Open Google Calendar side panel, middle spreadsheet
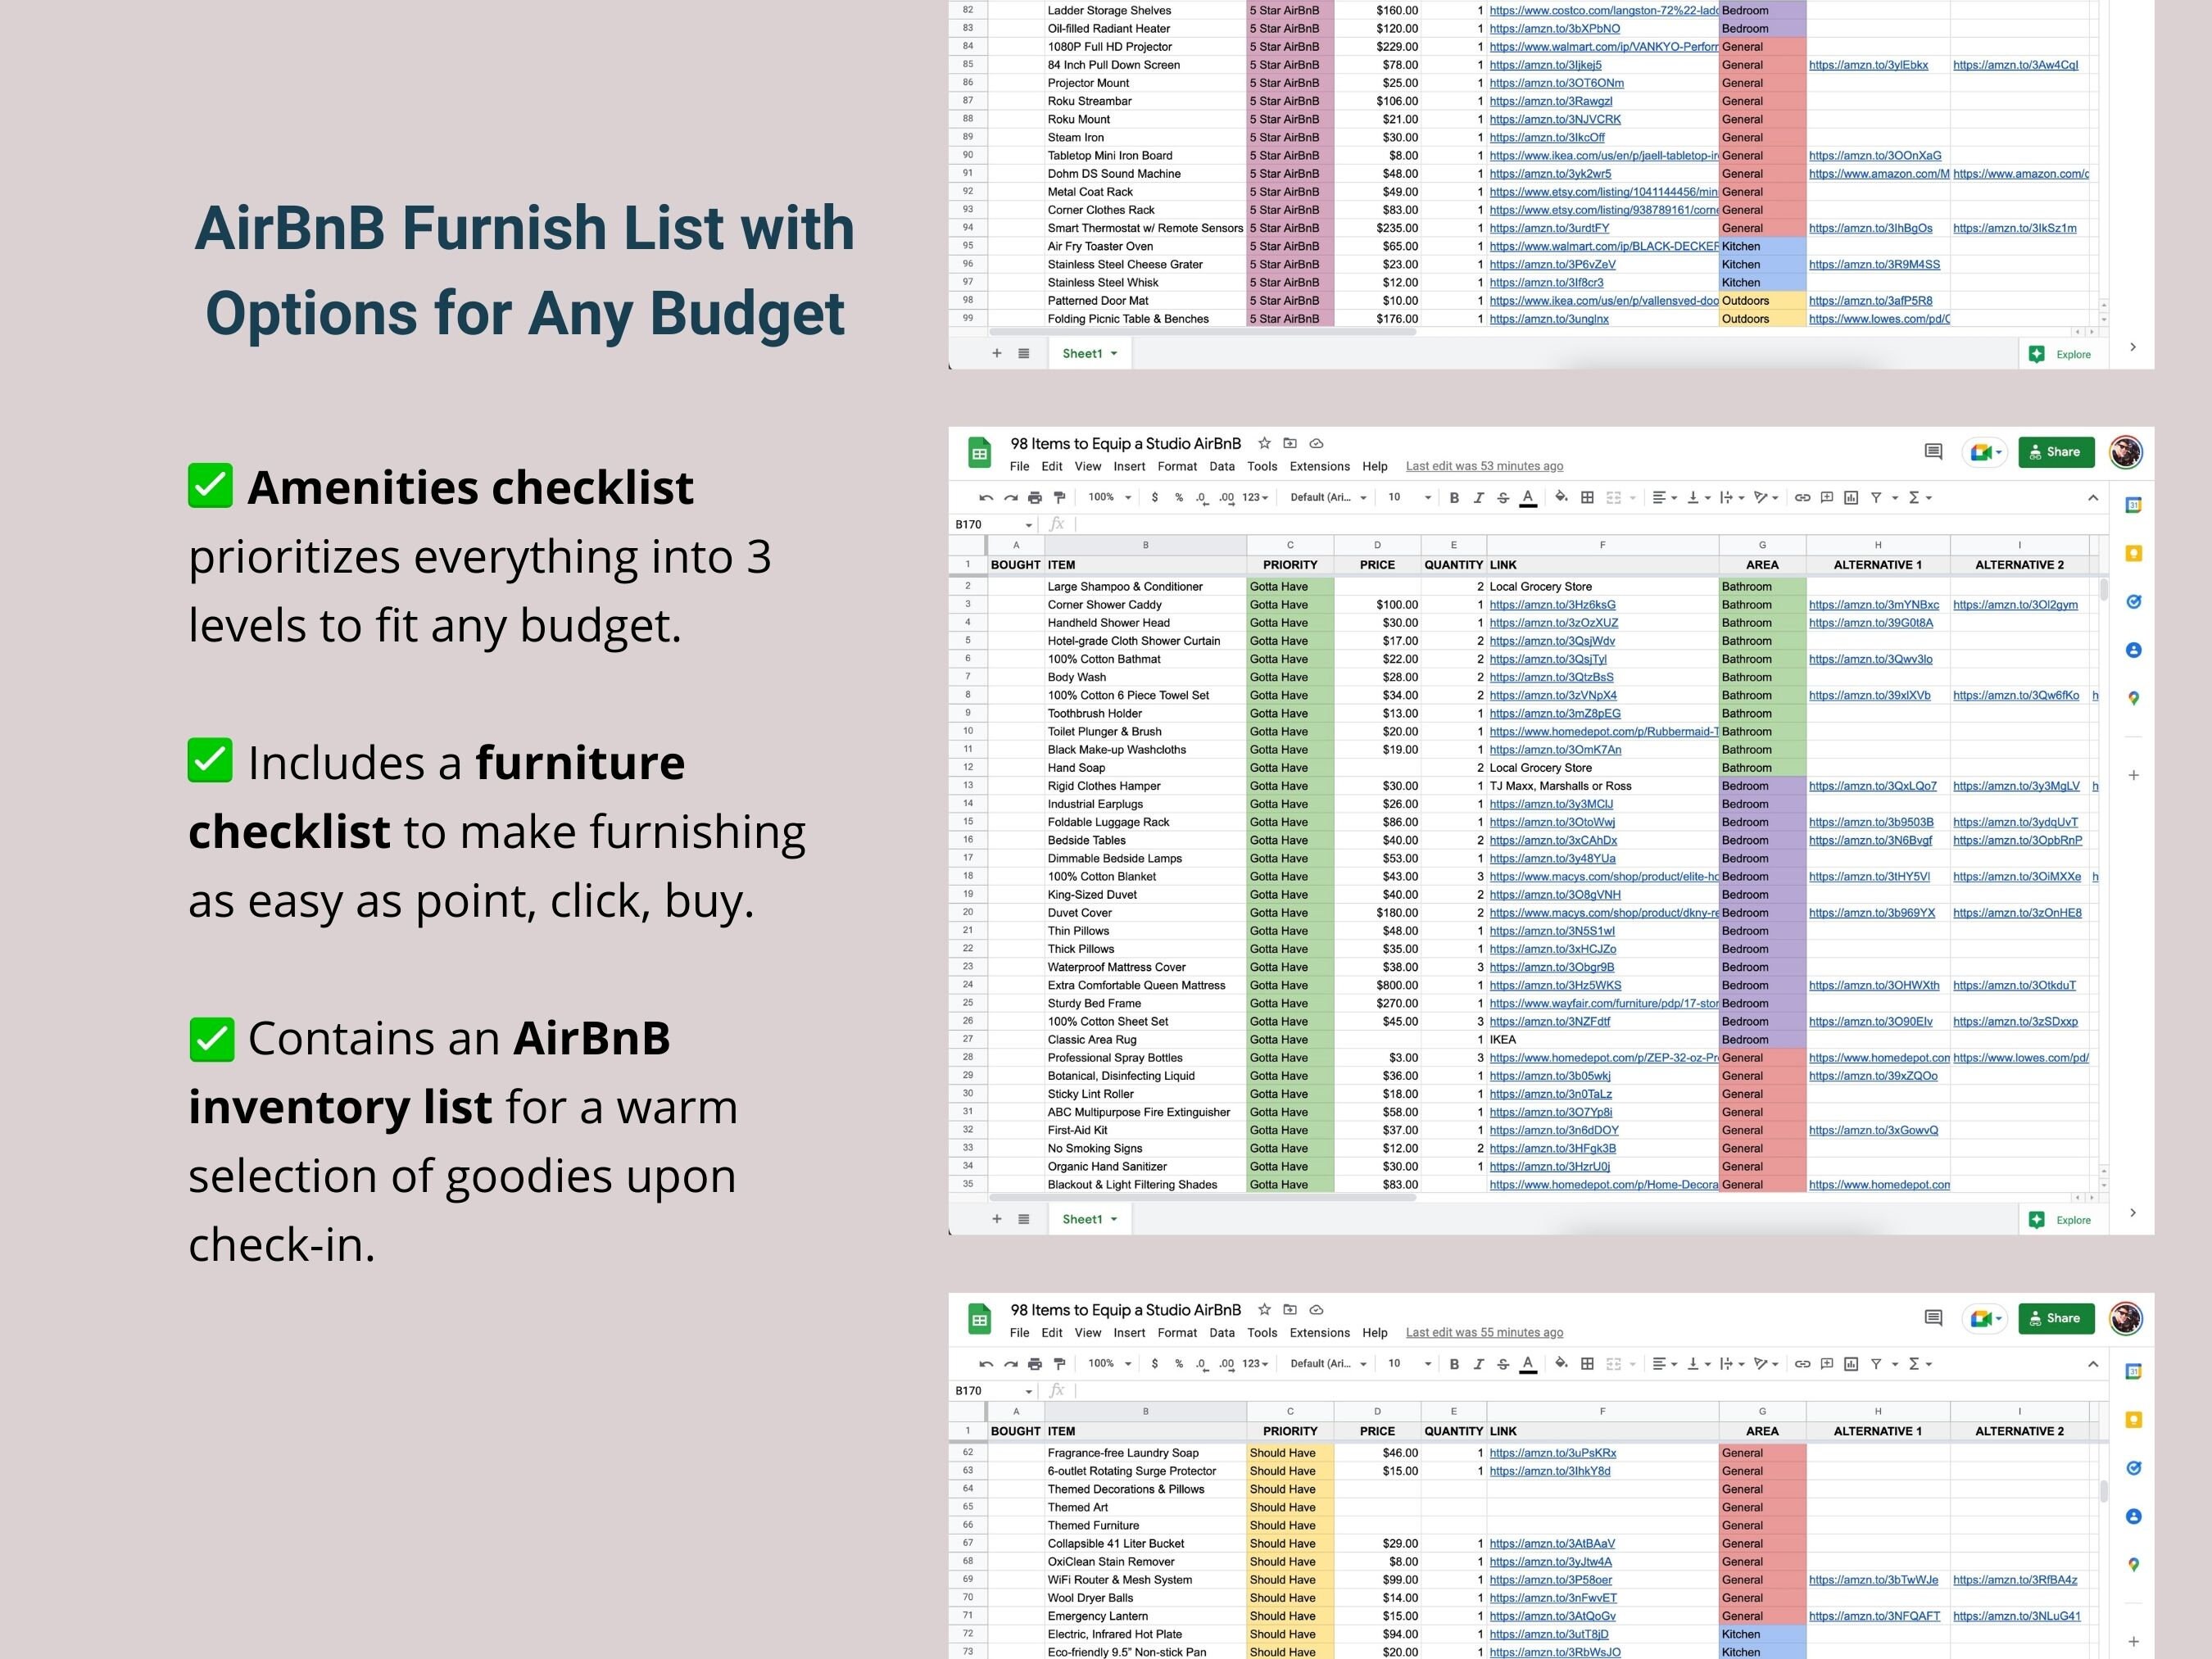This screenshot has width=2212, height=1659. point(2133,505)
